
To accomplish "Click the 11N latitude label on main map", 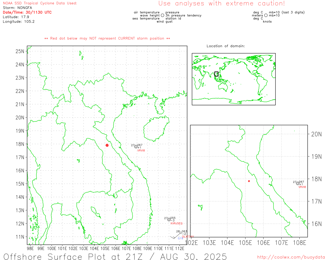I will [20, 237].
